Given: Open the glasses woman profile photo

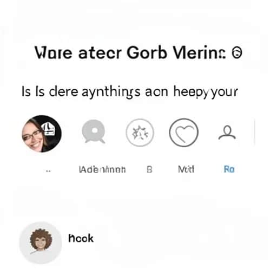Looking at the screenshot, I should pos(42,134).
